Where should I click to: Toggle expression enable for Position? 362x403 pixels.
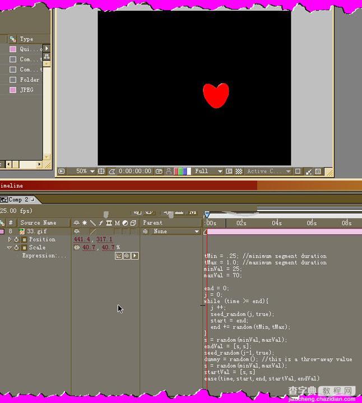(x=25, y=239)
